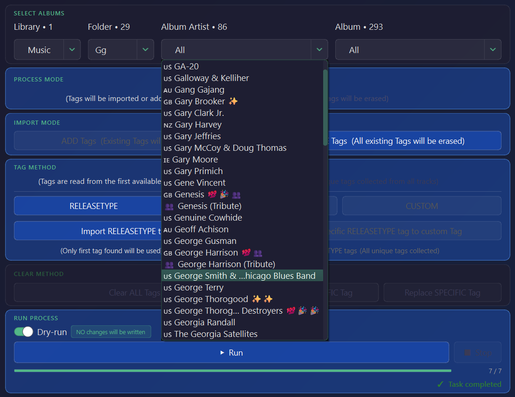Click the Music library combo box
Image resolution: width=515 pixels, height=397 pixels.
pos(47,50)
